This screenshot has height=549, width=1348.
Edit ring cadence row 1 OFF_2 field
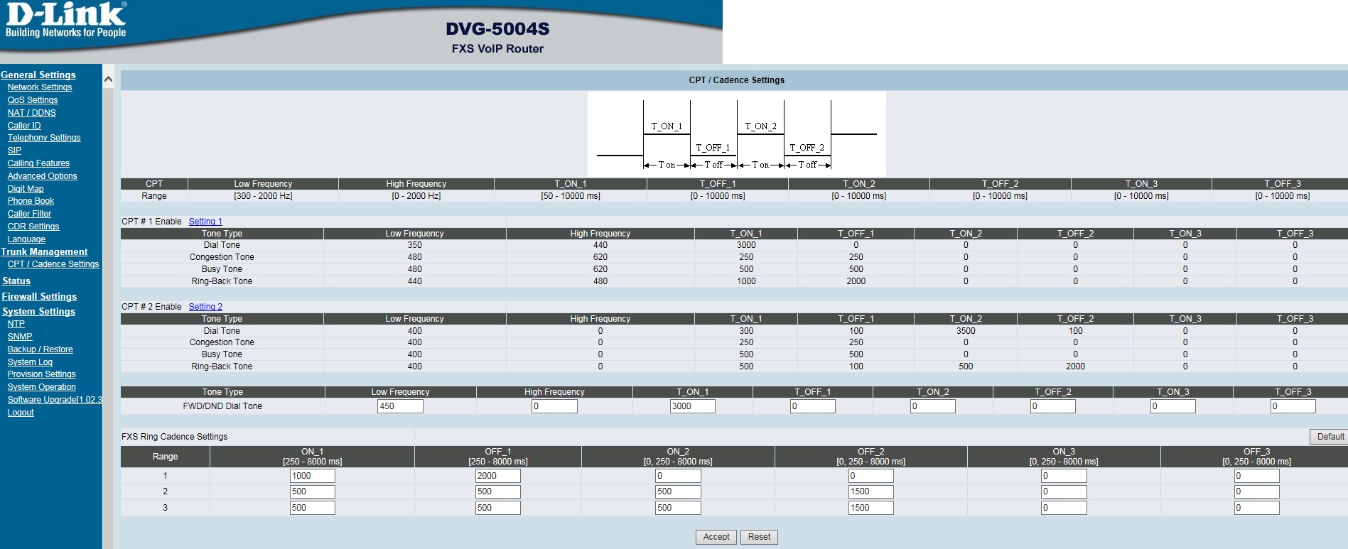pos(870,476)
